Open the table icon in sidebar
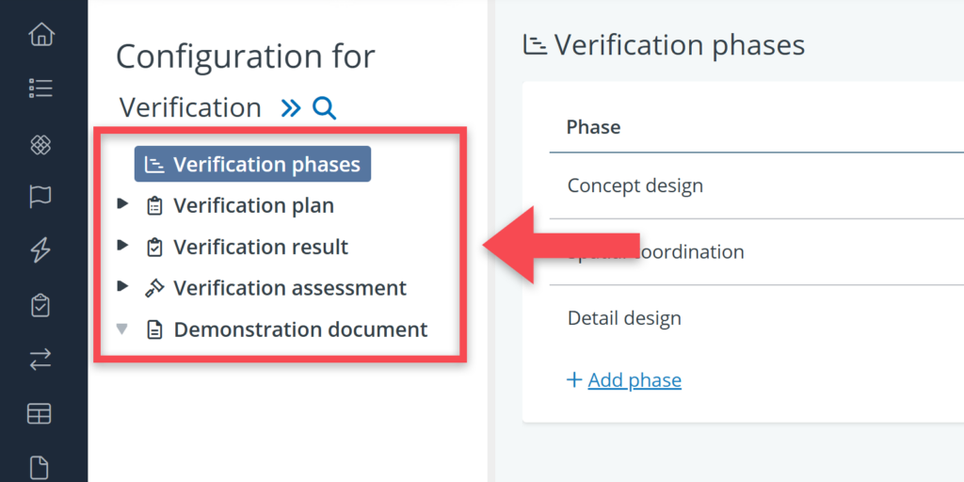 click(40, 413)
